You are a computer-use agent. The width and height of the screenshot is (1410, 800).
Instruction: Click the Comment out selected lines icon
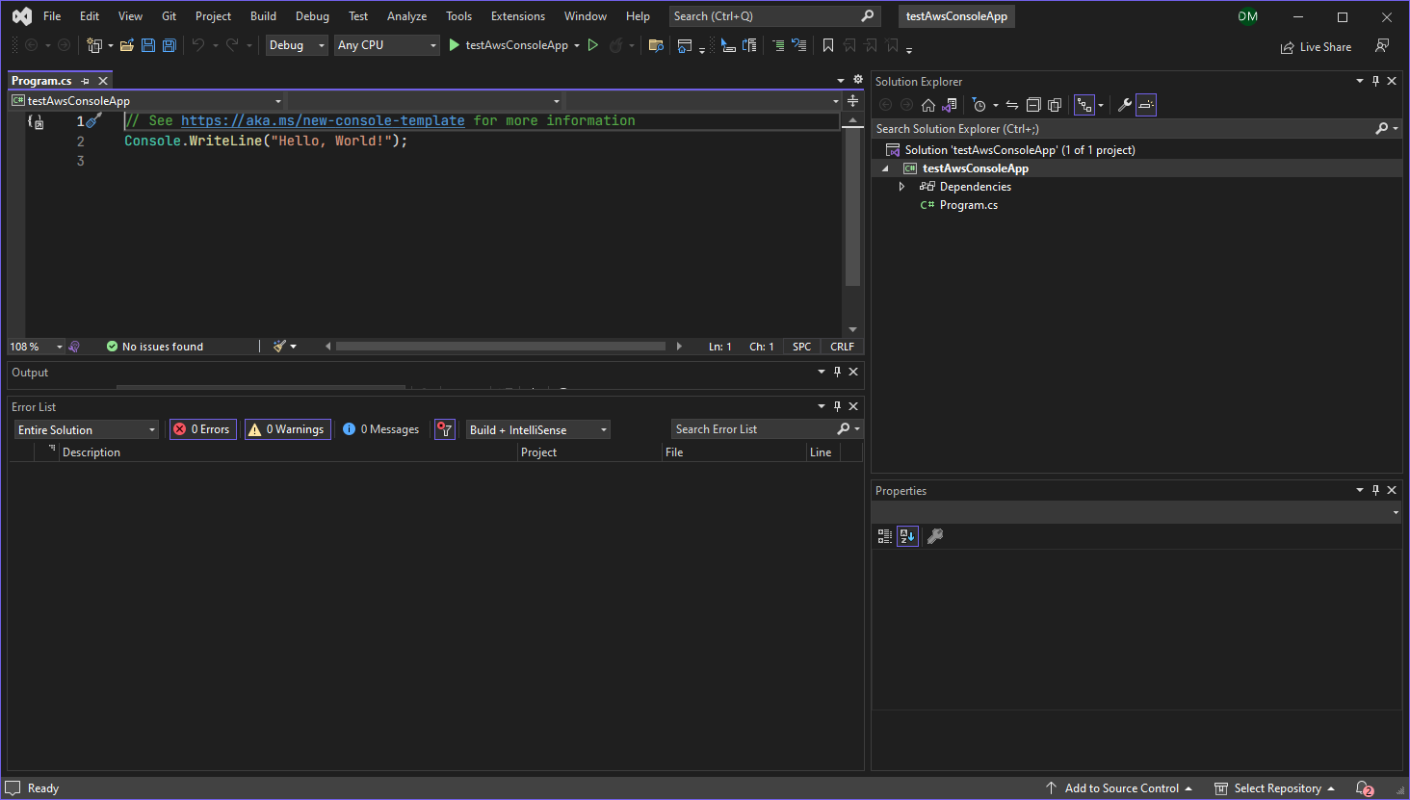[778, 45]
